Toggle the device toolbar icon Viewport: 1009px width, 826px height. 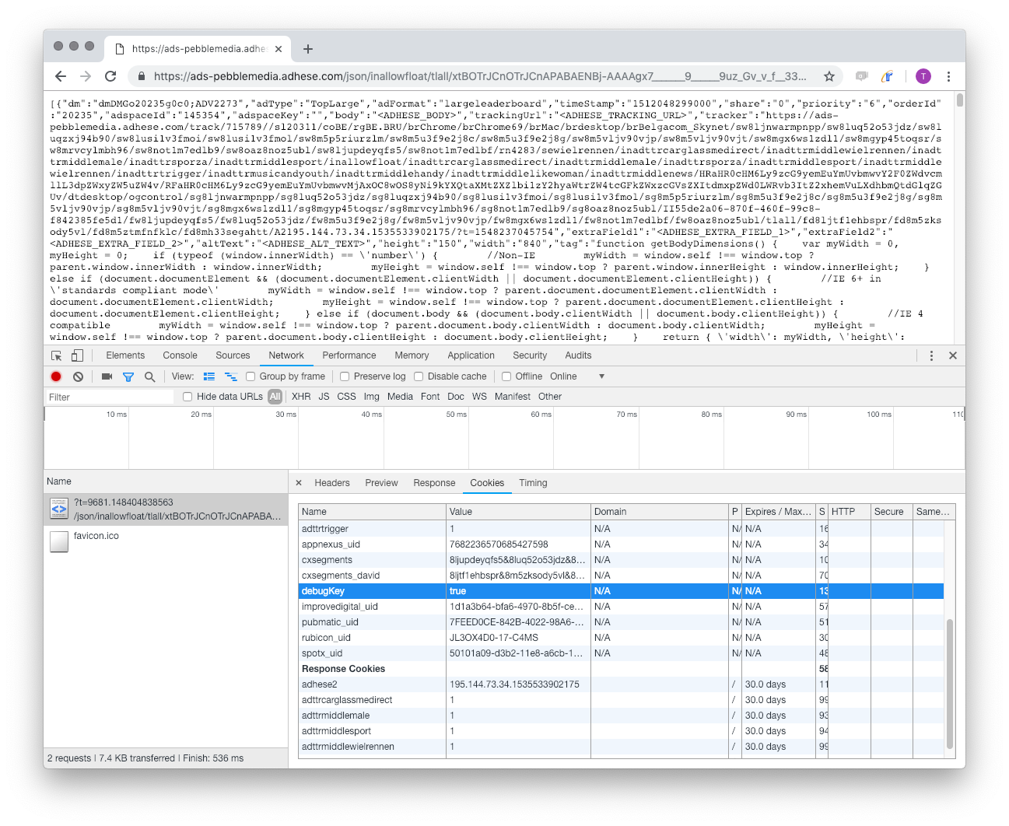[x=77, y=355]
